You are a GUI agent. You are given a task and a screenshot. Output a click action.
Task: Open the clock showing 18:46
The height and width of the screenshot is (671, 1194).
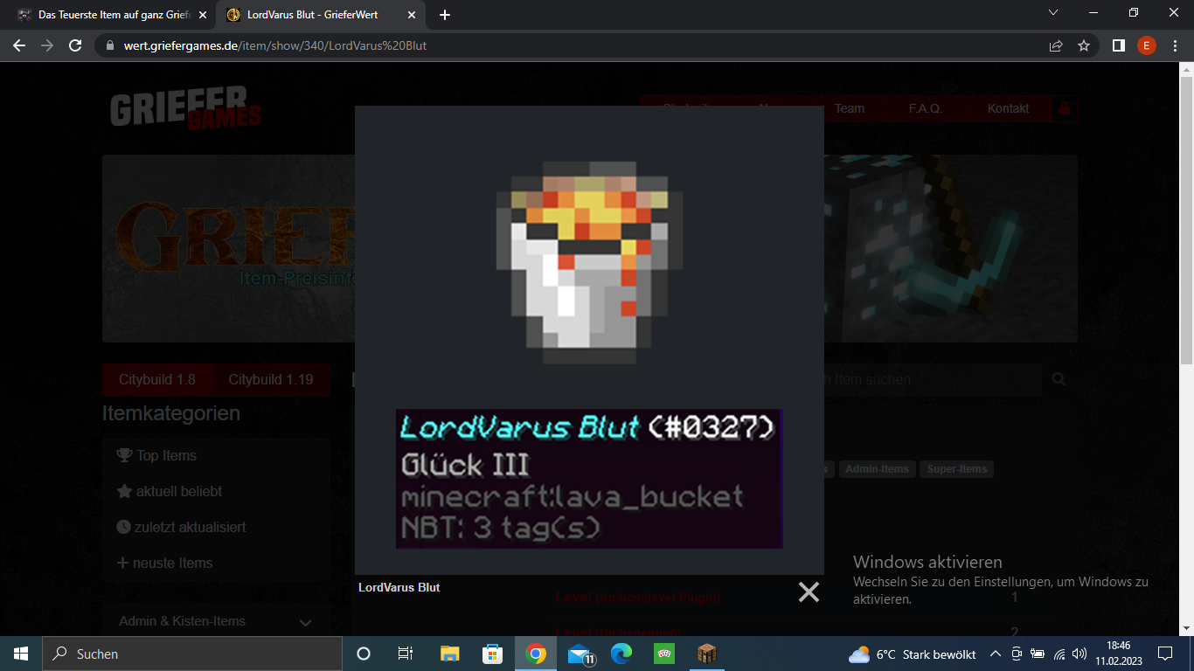[x=1118, y=654]
